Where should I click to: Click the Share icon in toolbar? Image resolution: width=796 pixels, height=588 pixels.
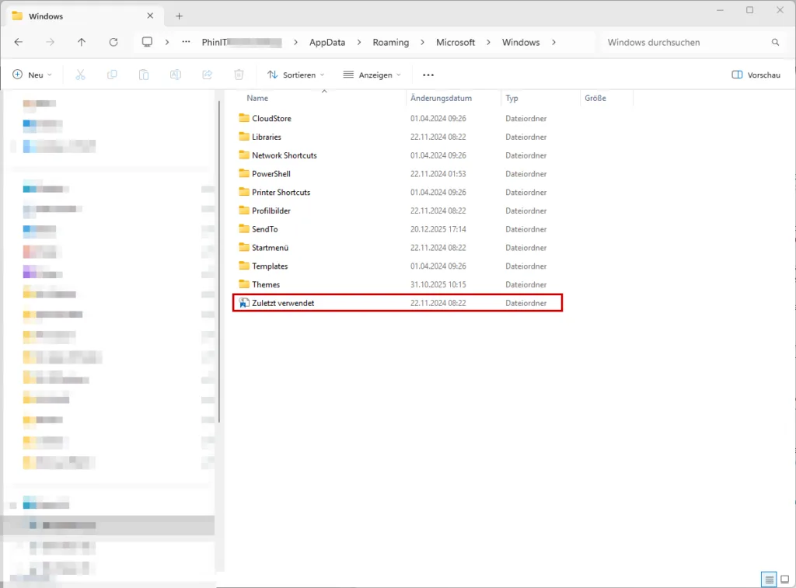pos(208,75)
